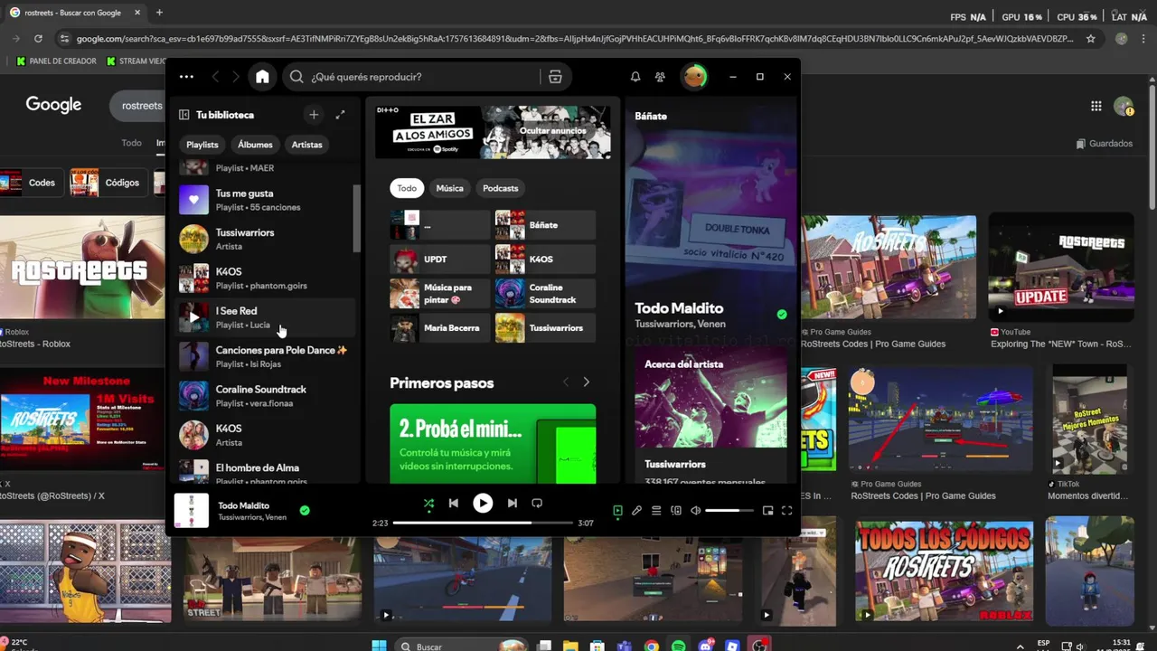1157x651 pixels.
Task: Open the Spotify three-dot menu
Action: point(186,77)
